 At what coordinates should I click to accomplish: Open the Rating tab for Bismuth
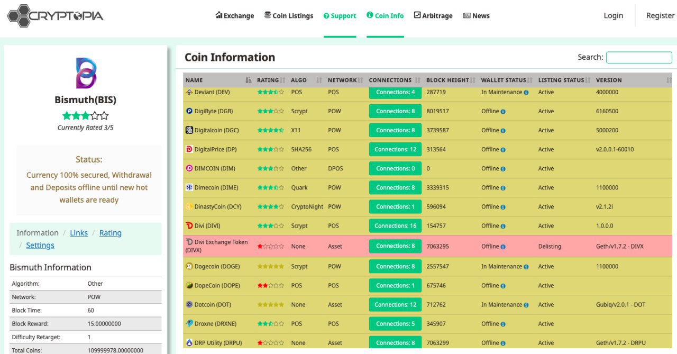[x=110, y=233]
